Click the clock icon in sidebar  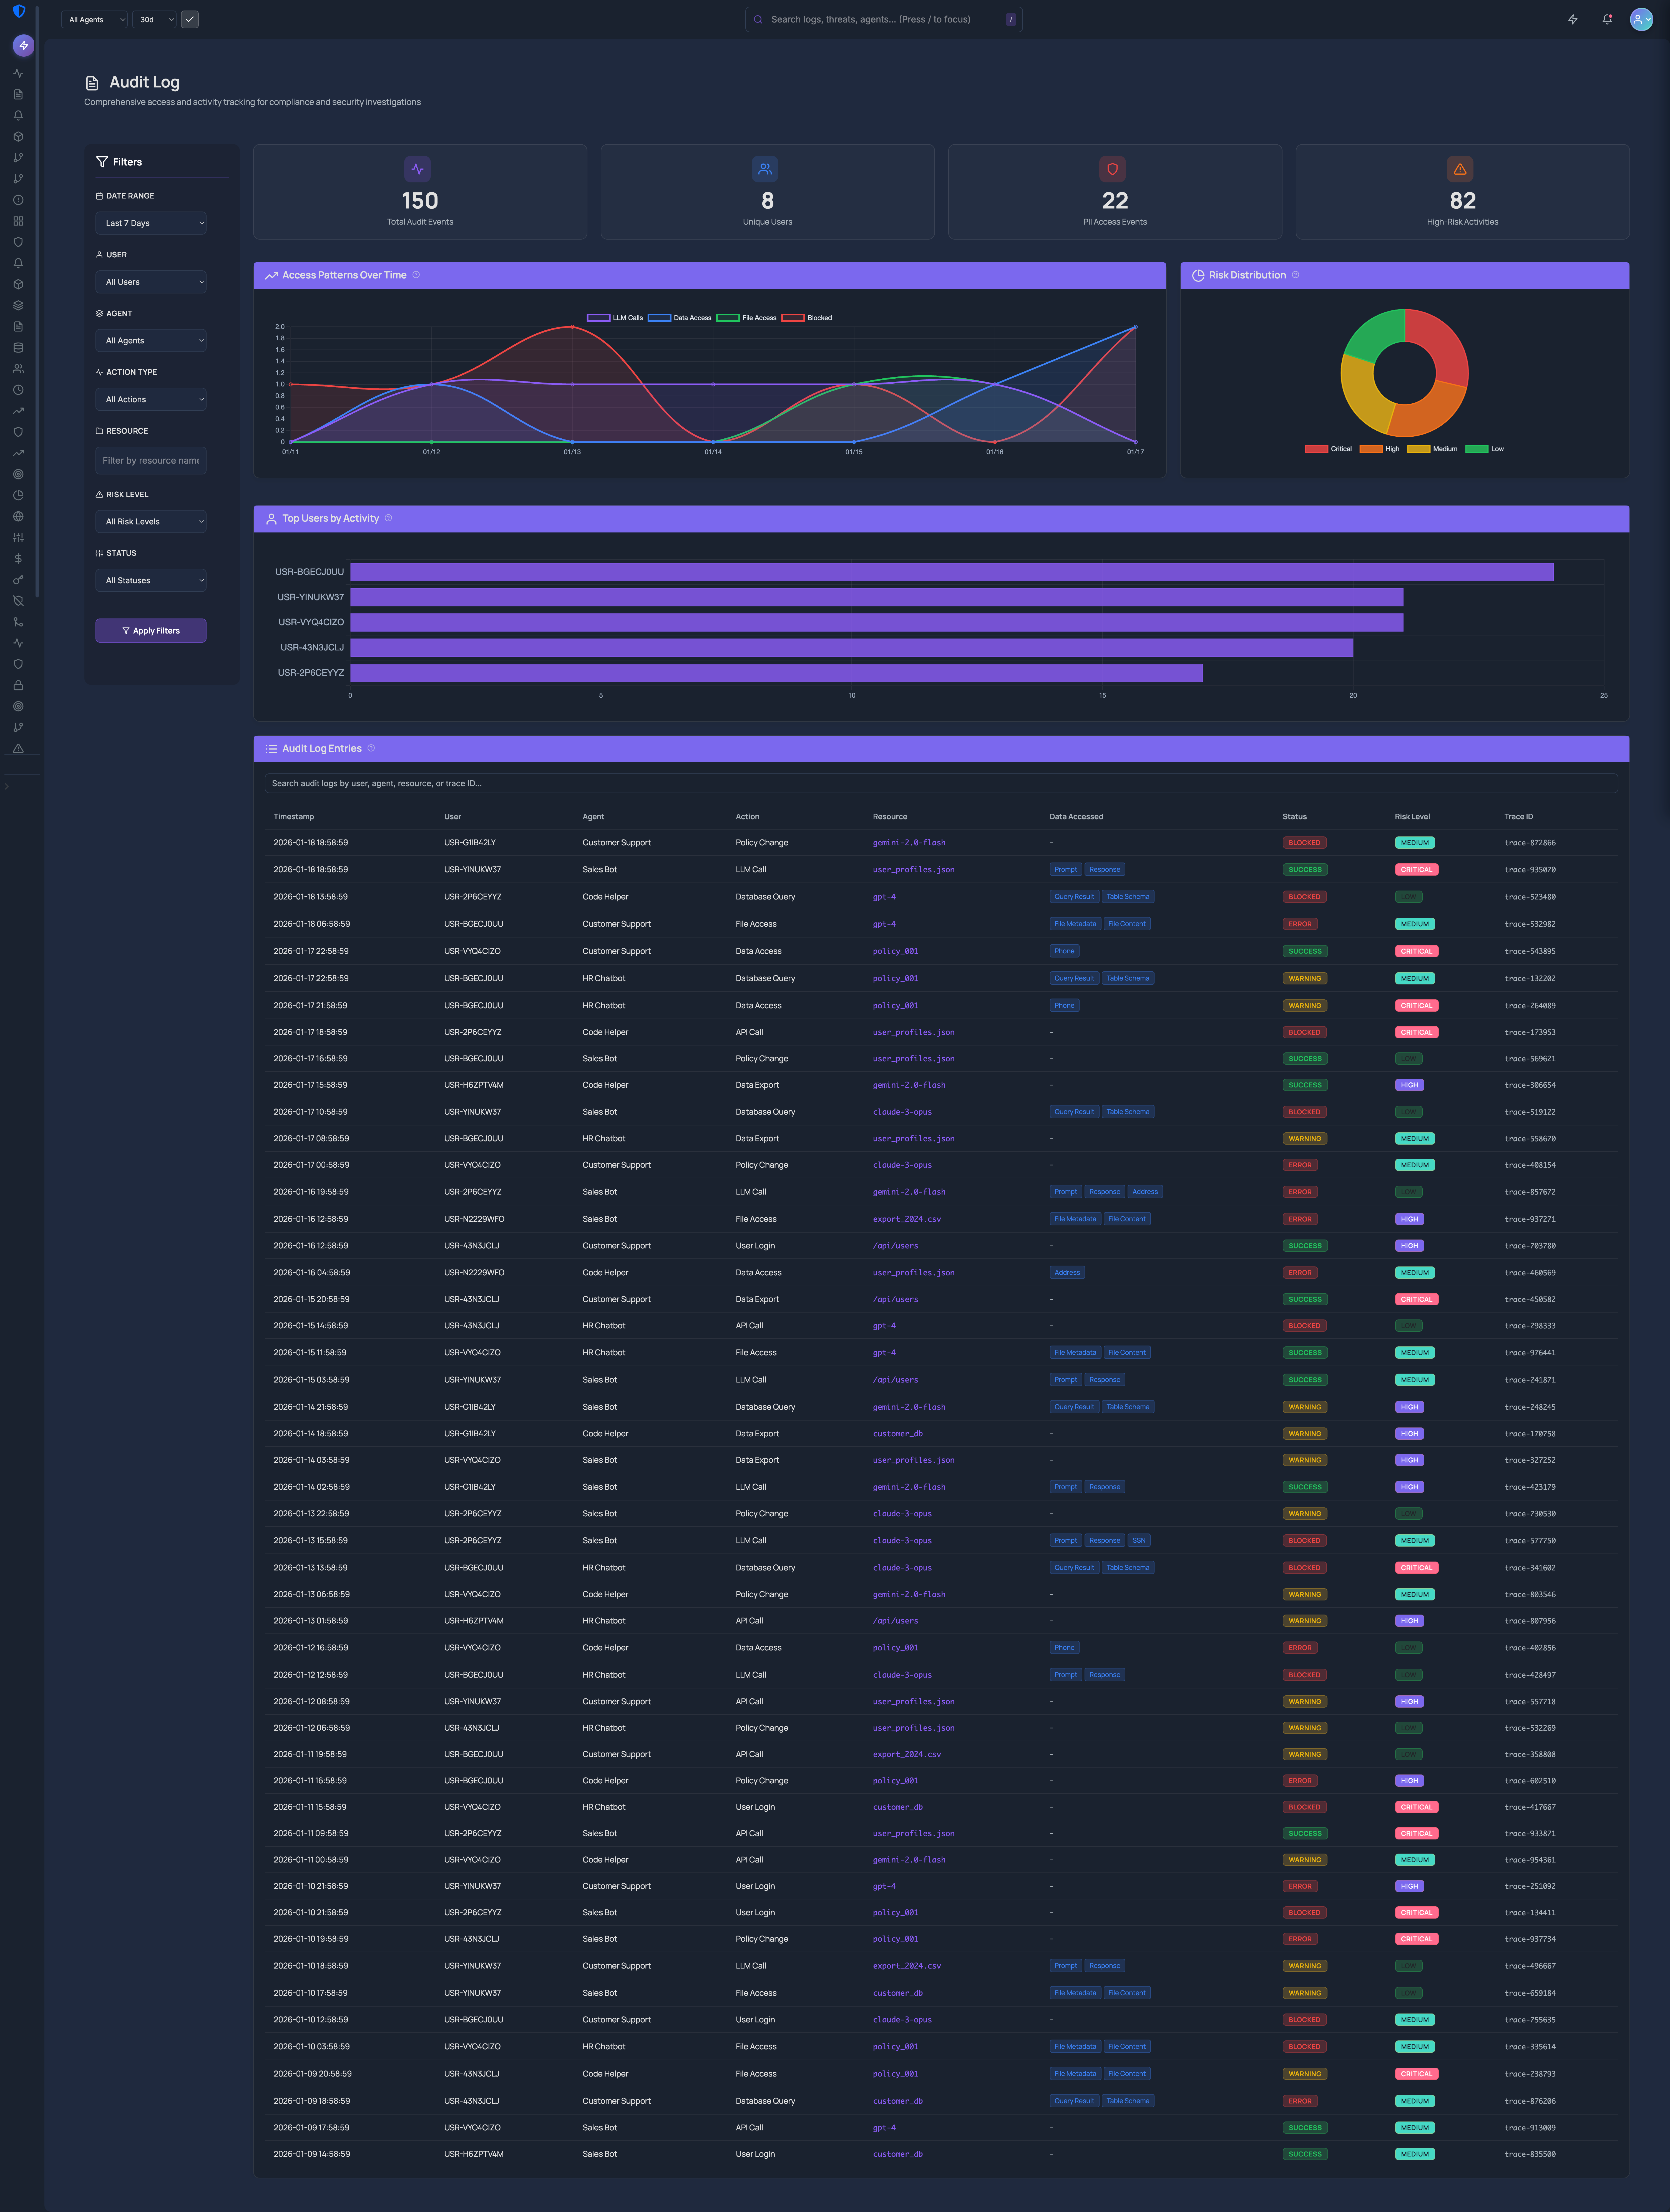tap(18, 390)
